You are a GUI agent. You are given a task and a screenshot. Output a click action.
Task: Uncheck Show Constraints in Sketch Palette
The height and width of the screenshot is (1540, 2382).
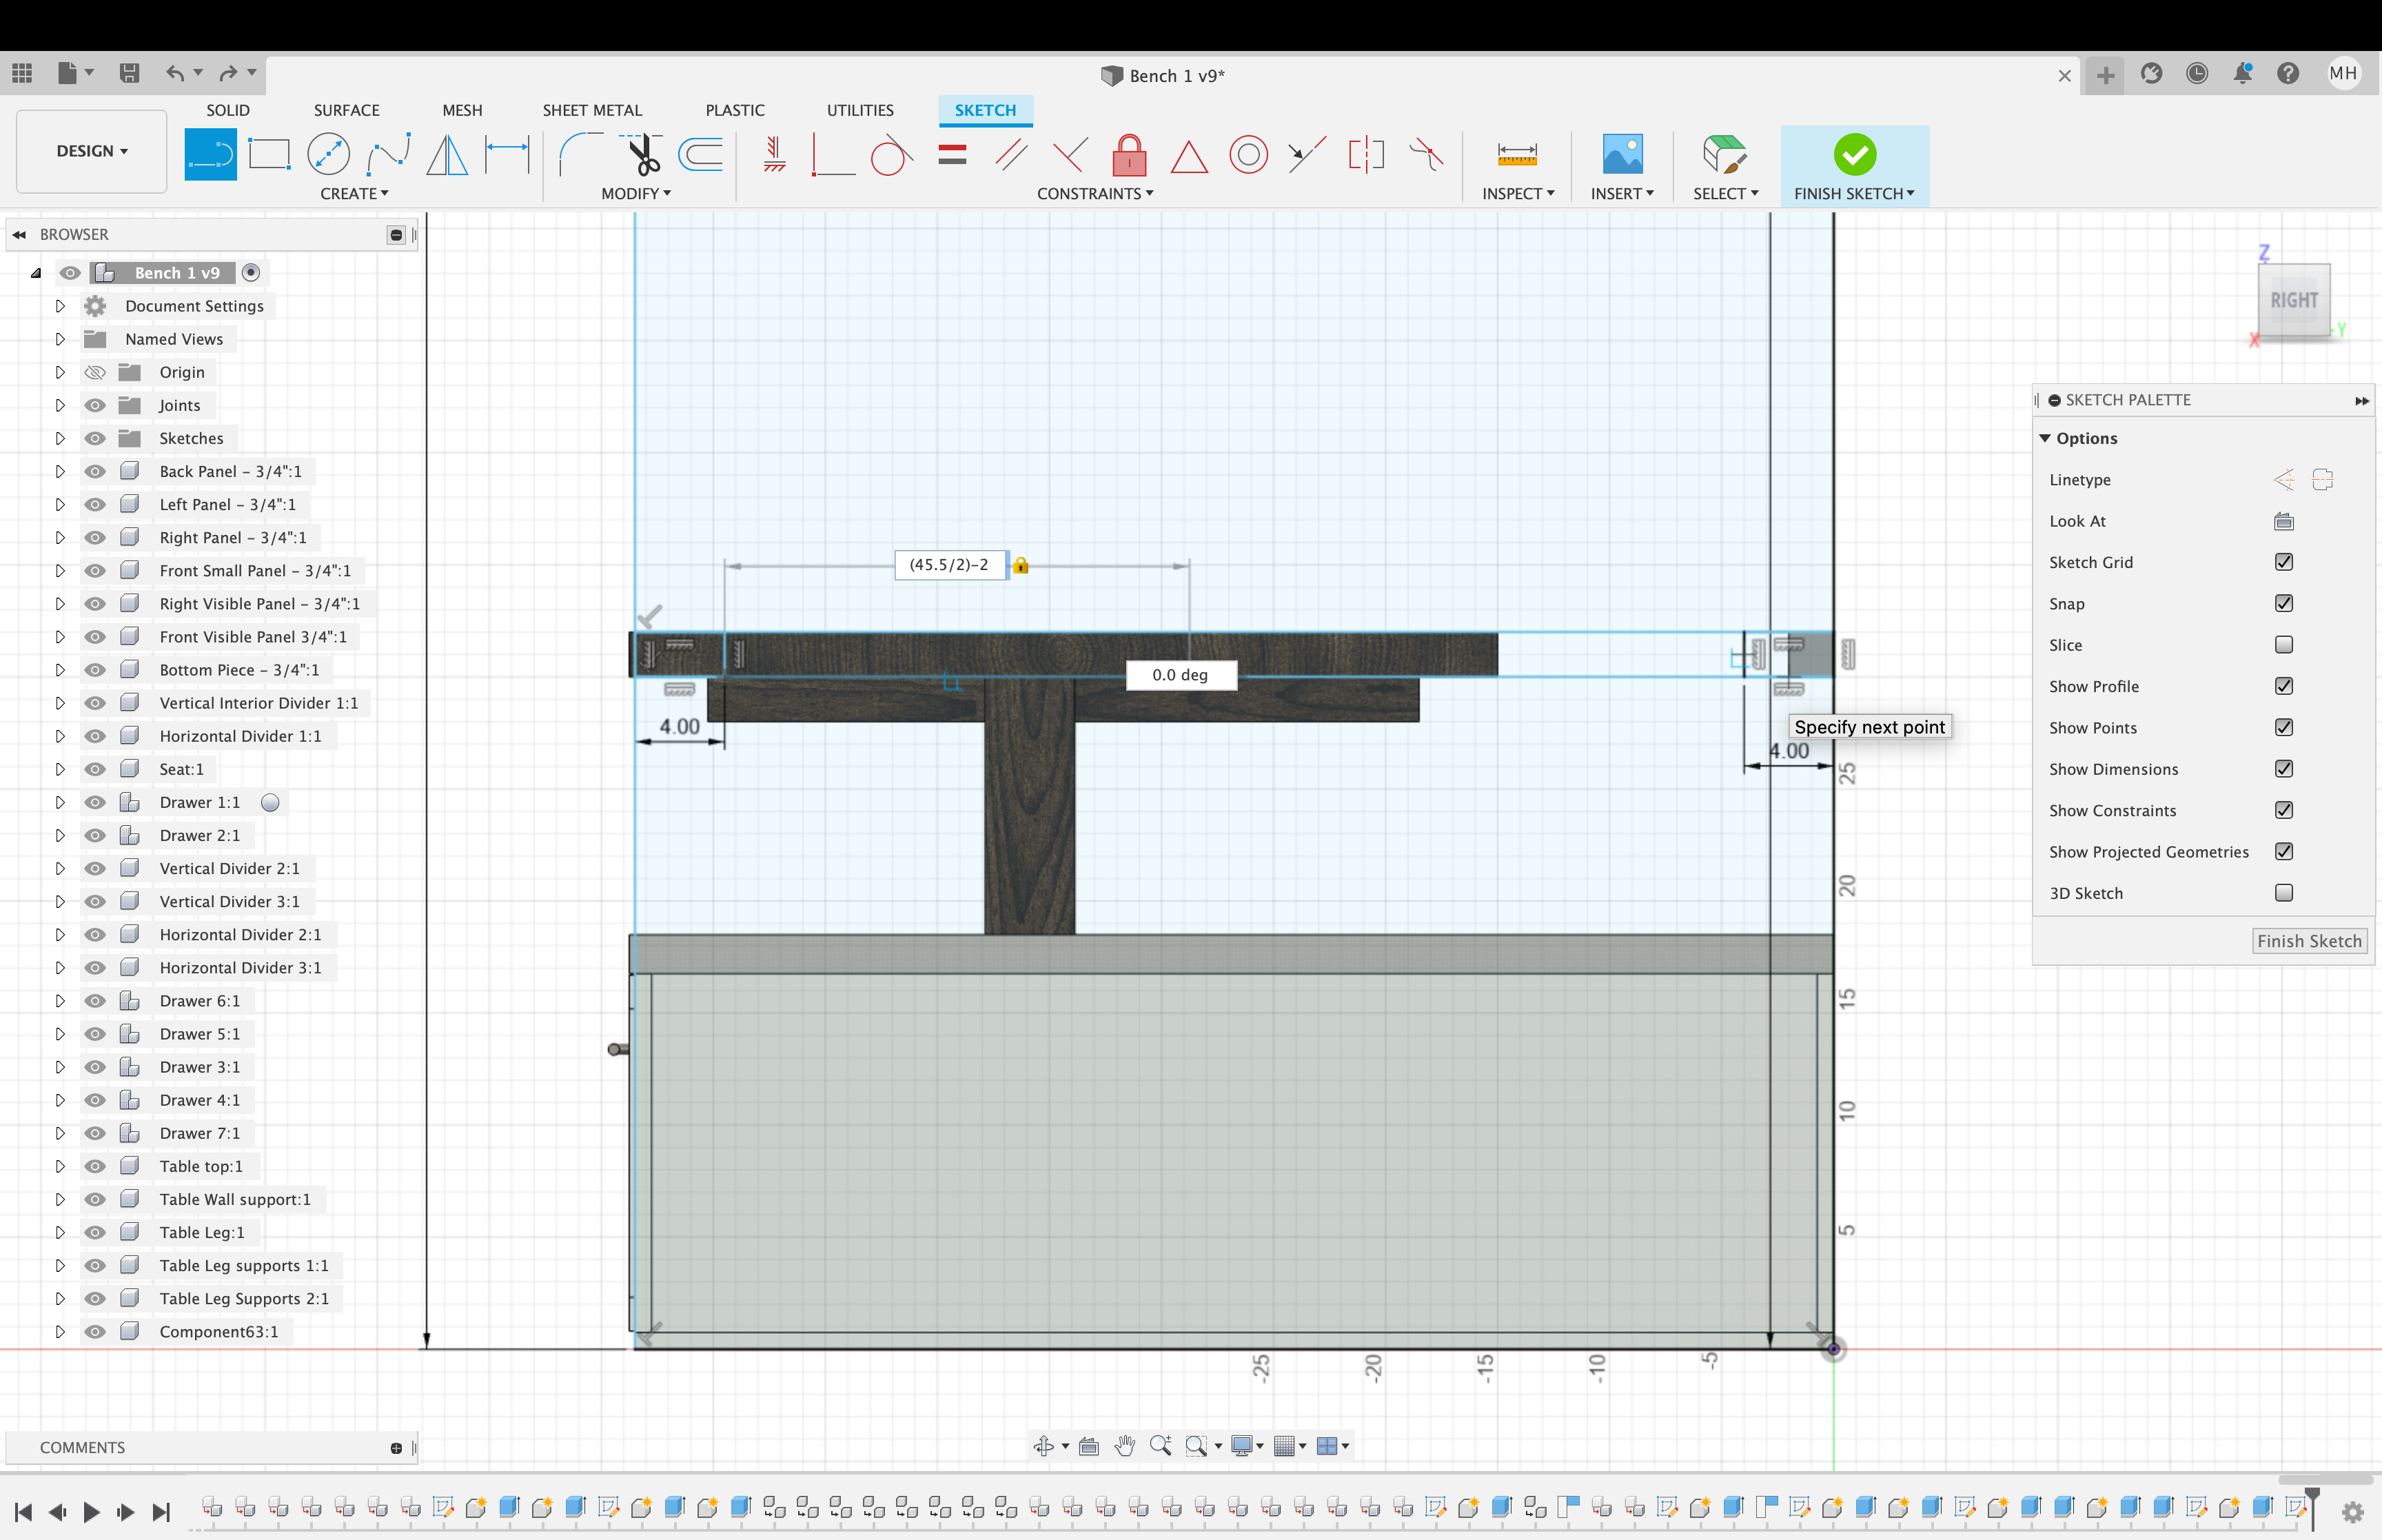pos(2284,810)
